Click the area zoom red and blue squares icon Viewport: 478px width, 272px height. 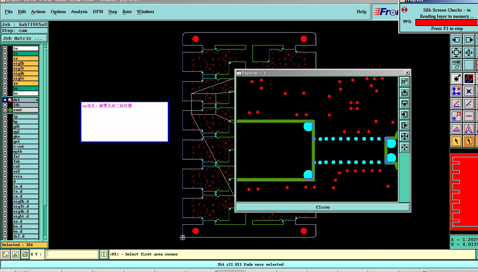pyautogui.click(x=469, y=78)
